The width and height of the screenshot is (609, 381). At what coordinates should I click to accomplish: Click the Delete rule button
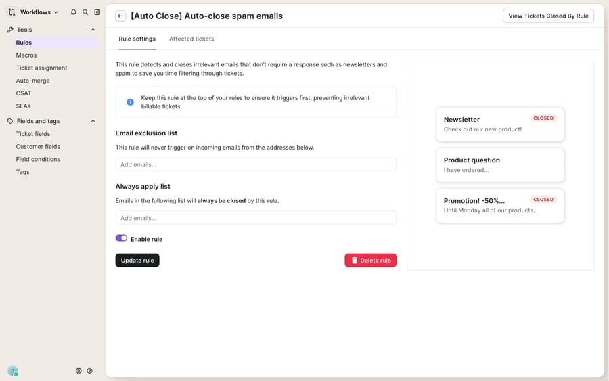[x=371, y=261]
